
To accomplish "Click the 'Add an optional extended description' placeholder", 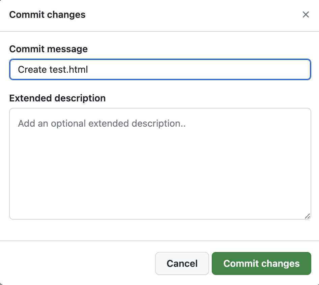I will [x=102, y=124].
